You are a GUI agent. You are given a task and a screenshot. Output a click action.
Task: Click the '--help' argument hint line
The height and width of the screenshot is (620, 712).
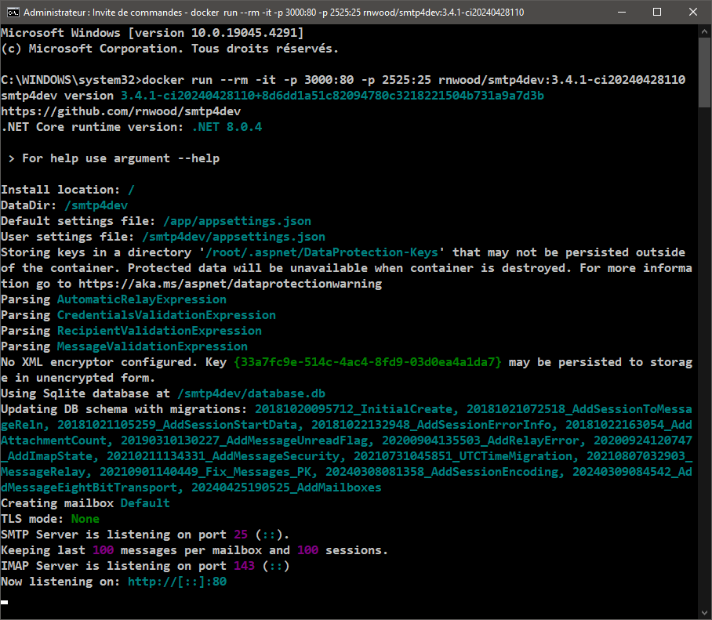coord(114,158)
